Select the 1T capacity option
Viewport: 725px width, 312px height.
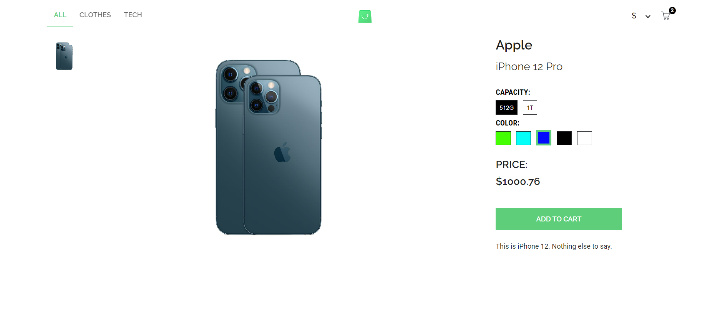(530, 107)
